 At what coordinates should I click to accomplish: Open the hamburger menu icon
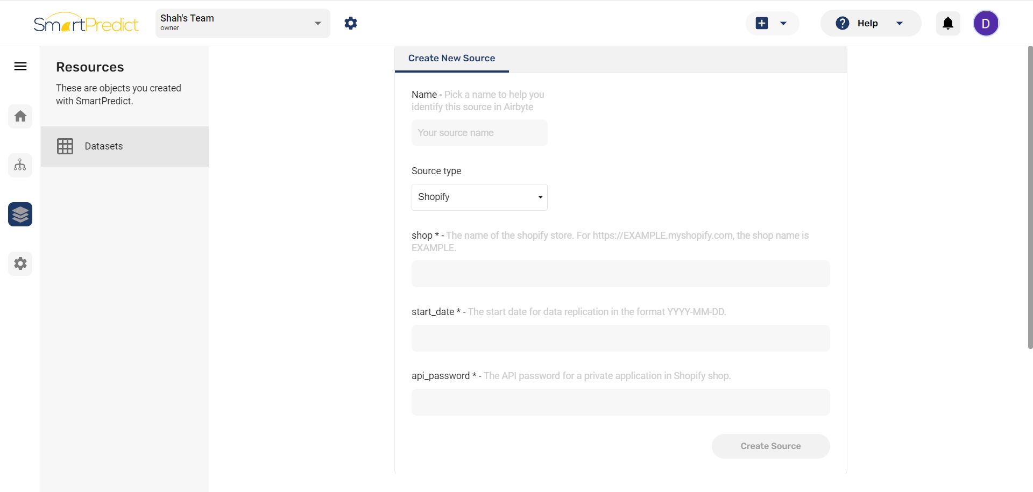tap(20, 66)
